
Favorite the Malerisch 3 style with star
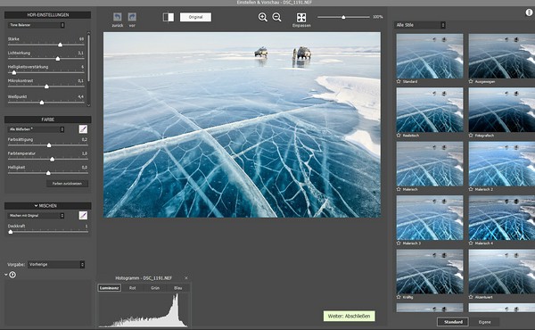(399, 243)
